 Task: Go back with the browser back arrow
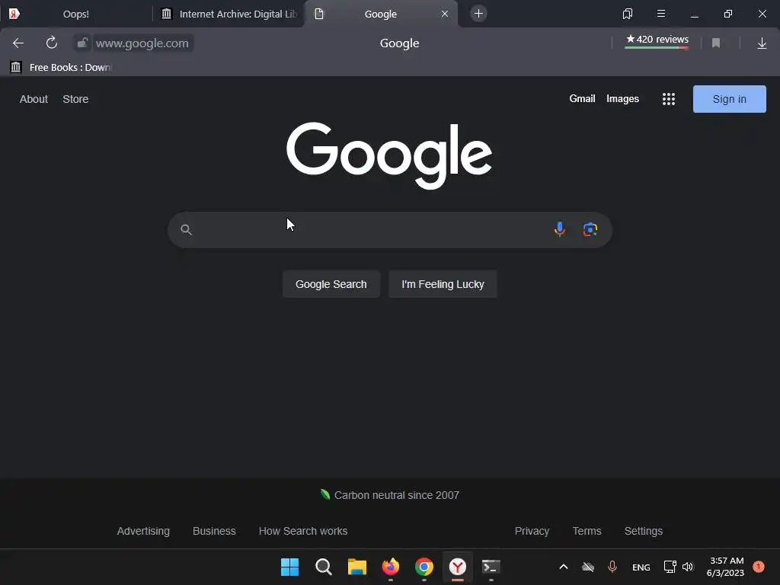coord(18,43)
